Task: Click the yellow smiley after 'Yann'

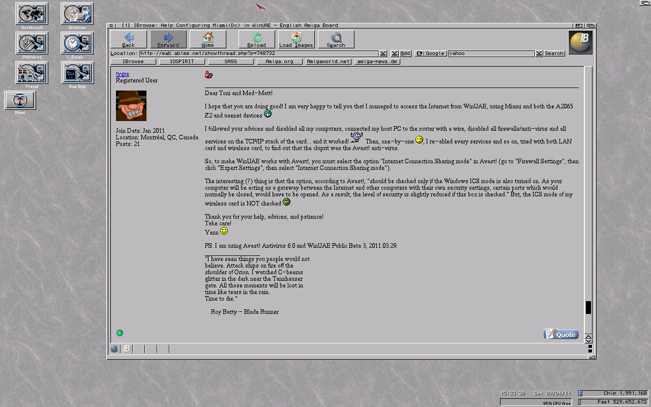Action: [224, 231]
